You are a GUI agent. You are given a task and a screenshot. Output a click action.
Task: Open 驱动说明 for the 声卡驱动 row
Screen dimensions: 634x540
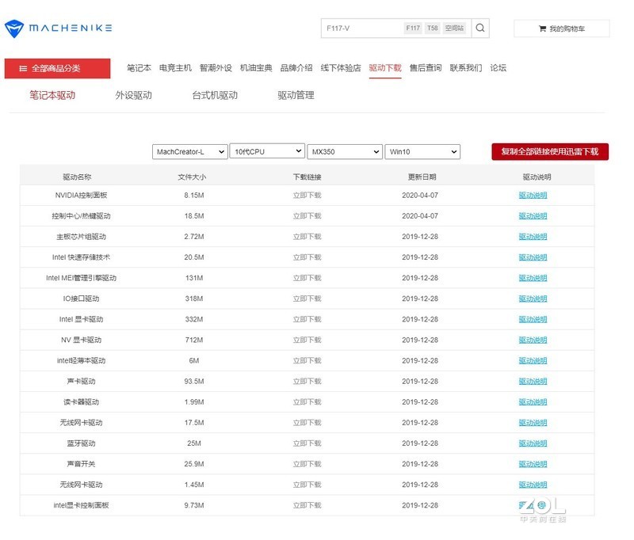533,381
